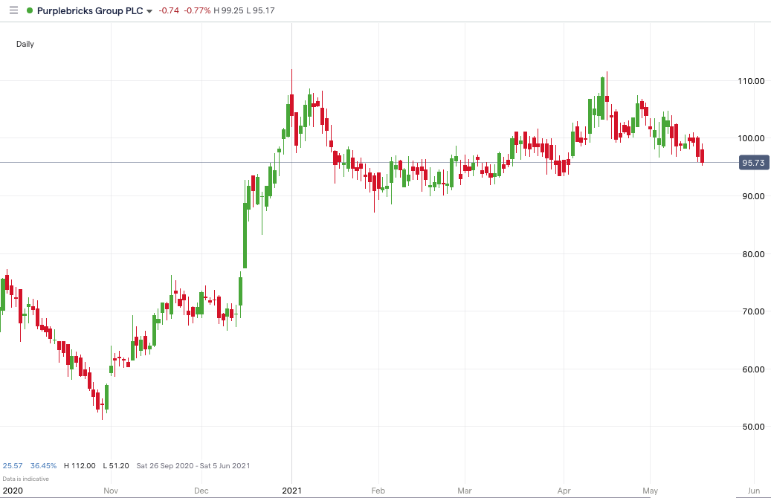
Task: Click the Data is indicative disclaimer
Action: click(x=28, y=478)
